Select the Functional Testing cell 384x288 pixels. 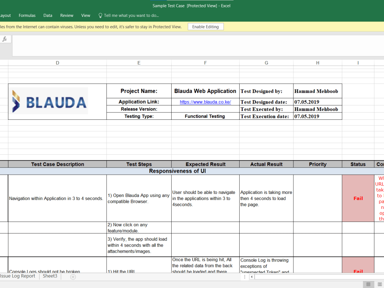tap(205, 116)
